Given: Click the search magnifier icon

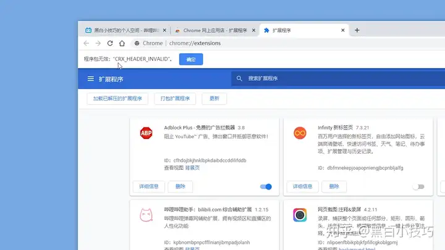Looking at the screenshot, I should point(239,78).
